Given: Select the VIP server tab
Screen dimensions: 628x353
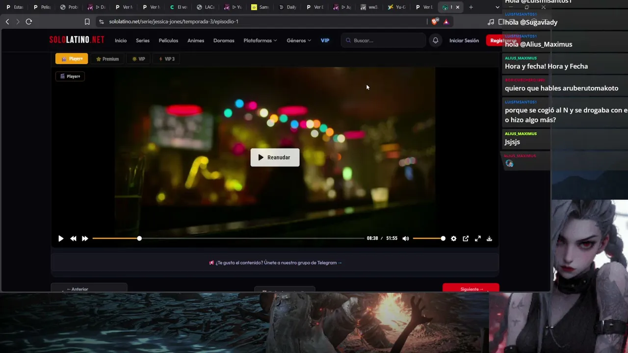Looking at the screenshot, I should tap(139, 59).
